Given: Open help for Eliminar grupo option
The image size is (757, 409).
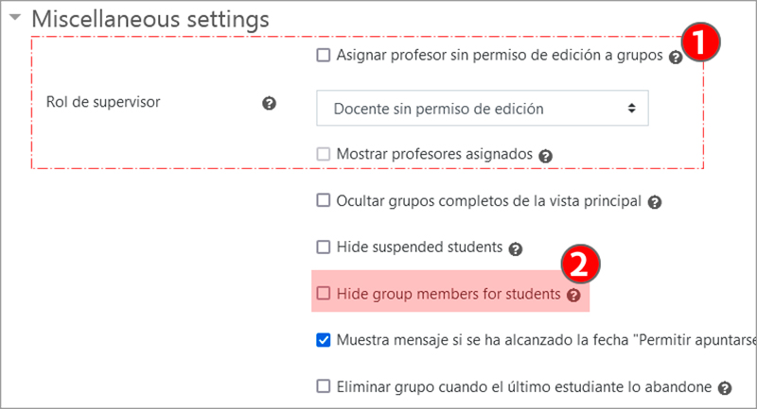Looking at the screenshot, I should [725, 387].
